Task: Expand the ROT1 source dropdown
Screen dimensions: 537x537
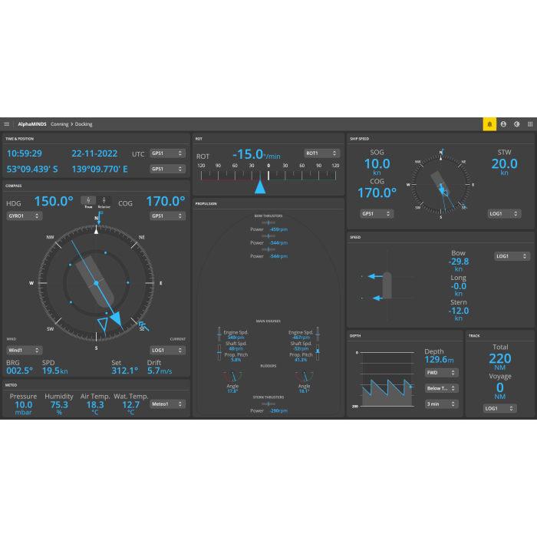Action: [321, 153]
